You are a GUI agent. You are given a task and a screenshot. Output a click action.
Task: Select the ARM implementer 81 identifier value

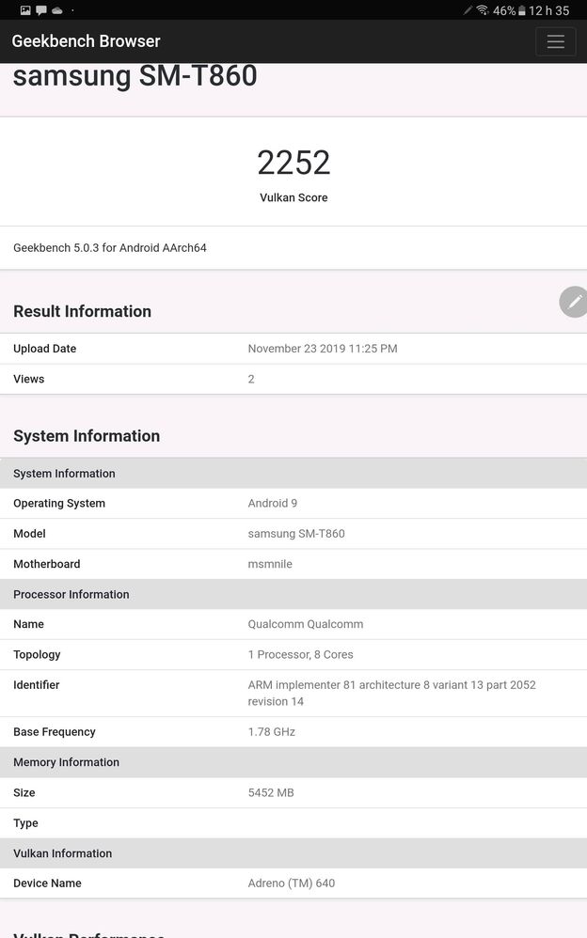391,694
